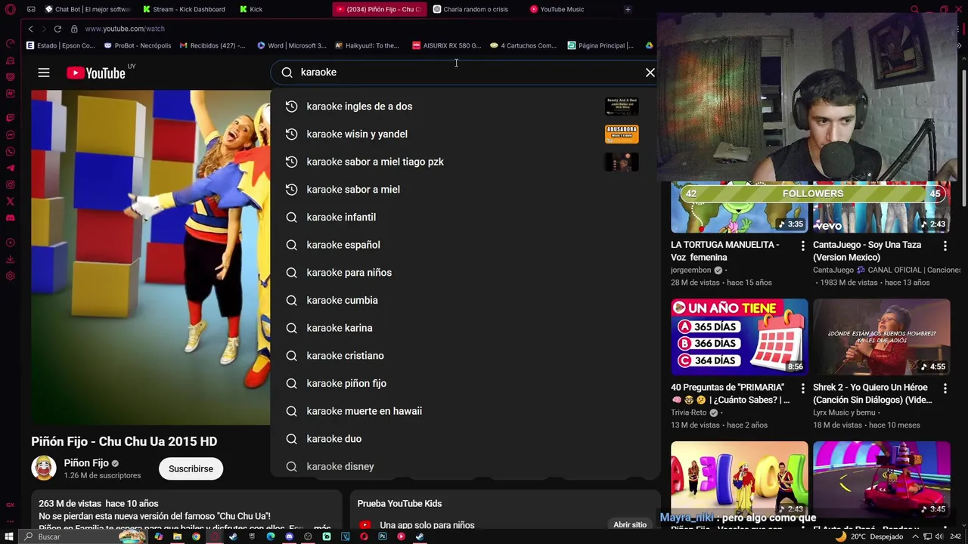Go back with the browser back arrow
The width and height of the screenshot is (968, 544).
tap(30, 29)
